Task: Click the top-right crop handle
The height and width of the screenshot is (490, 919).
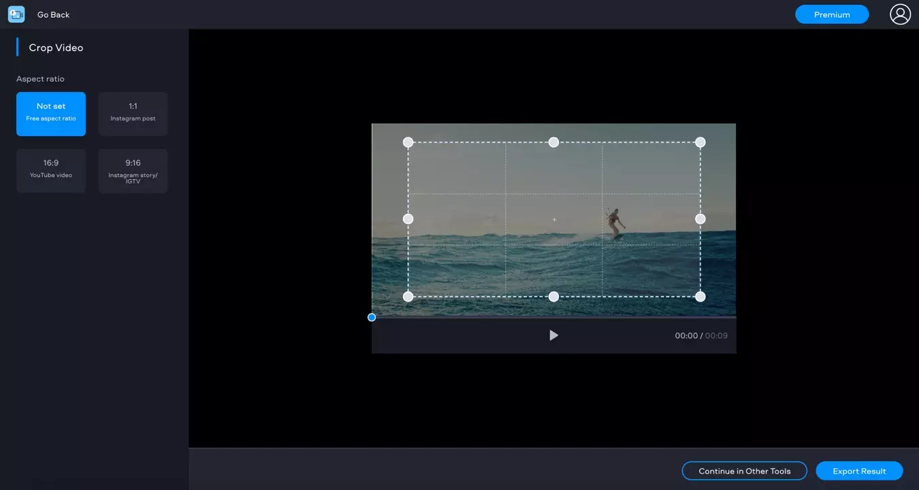Action: 700,142
